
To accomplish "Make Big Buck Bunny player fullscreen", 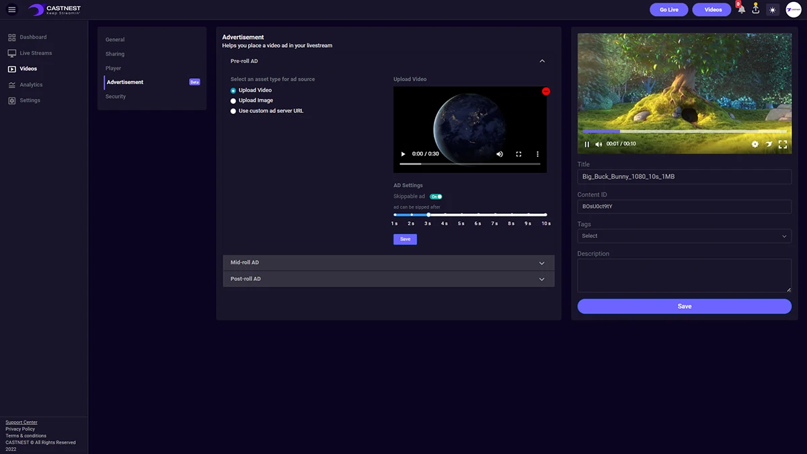I will [783, 144].
